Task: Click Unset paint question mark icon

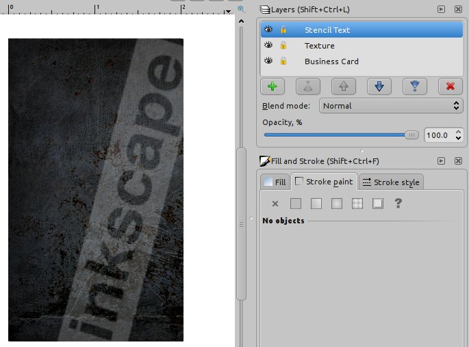Action: point(398,203)
